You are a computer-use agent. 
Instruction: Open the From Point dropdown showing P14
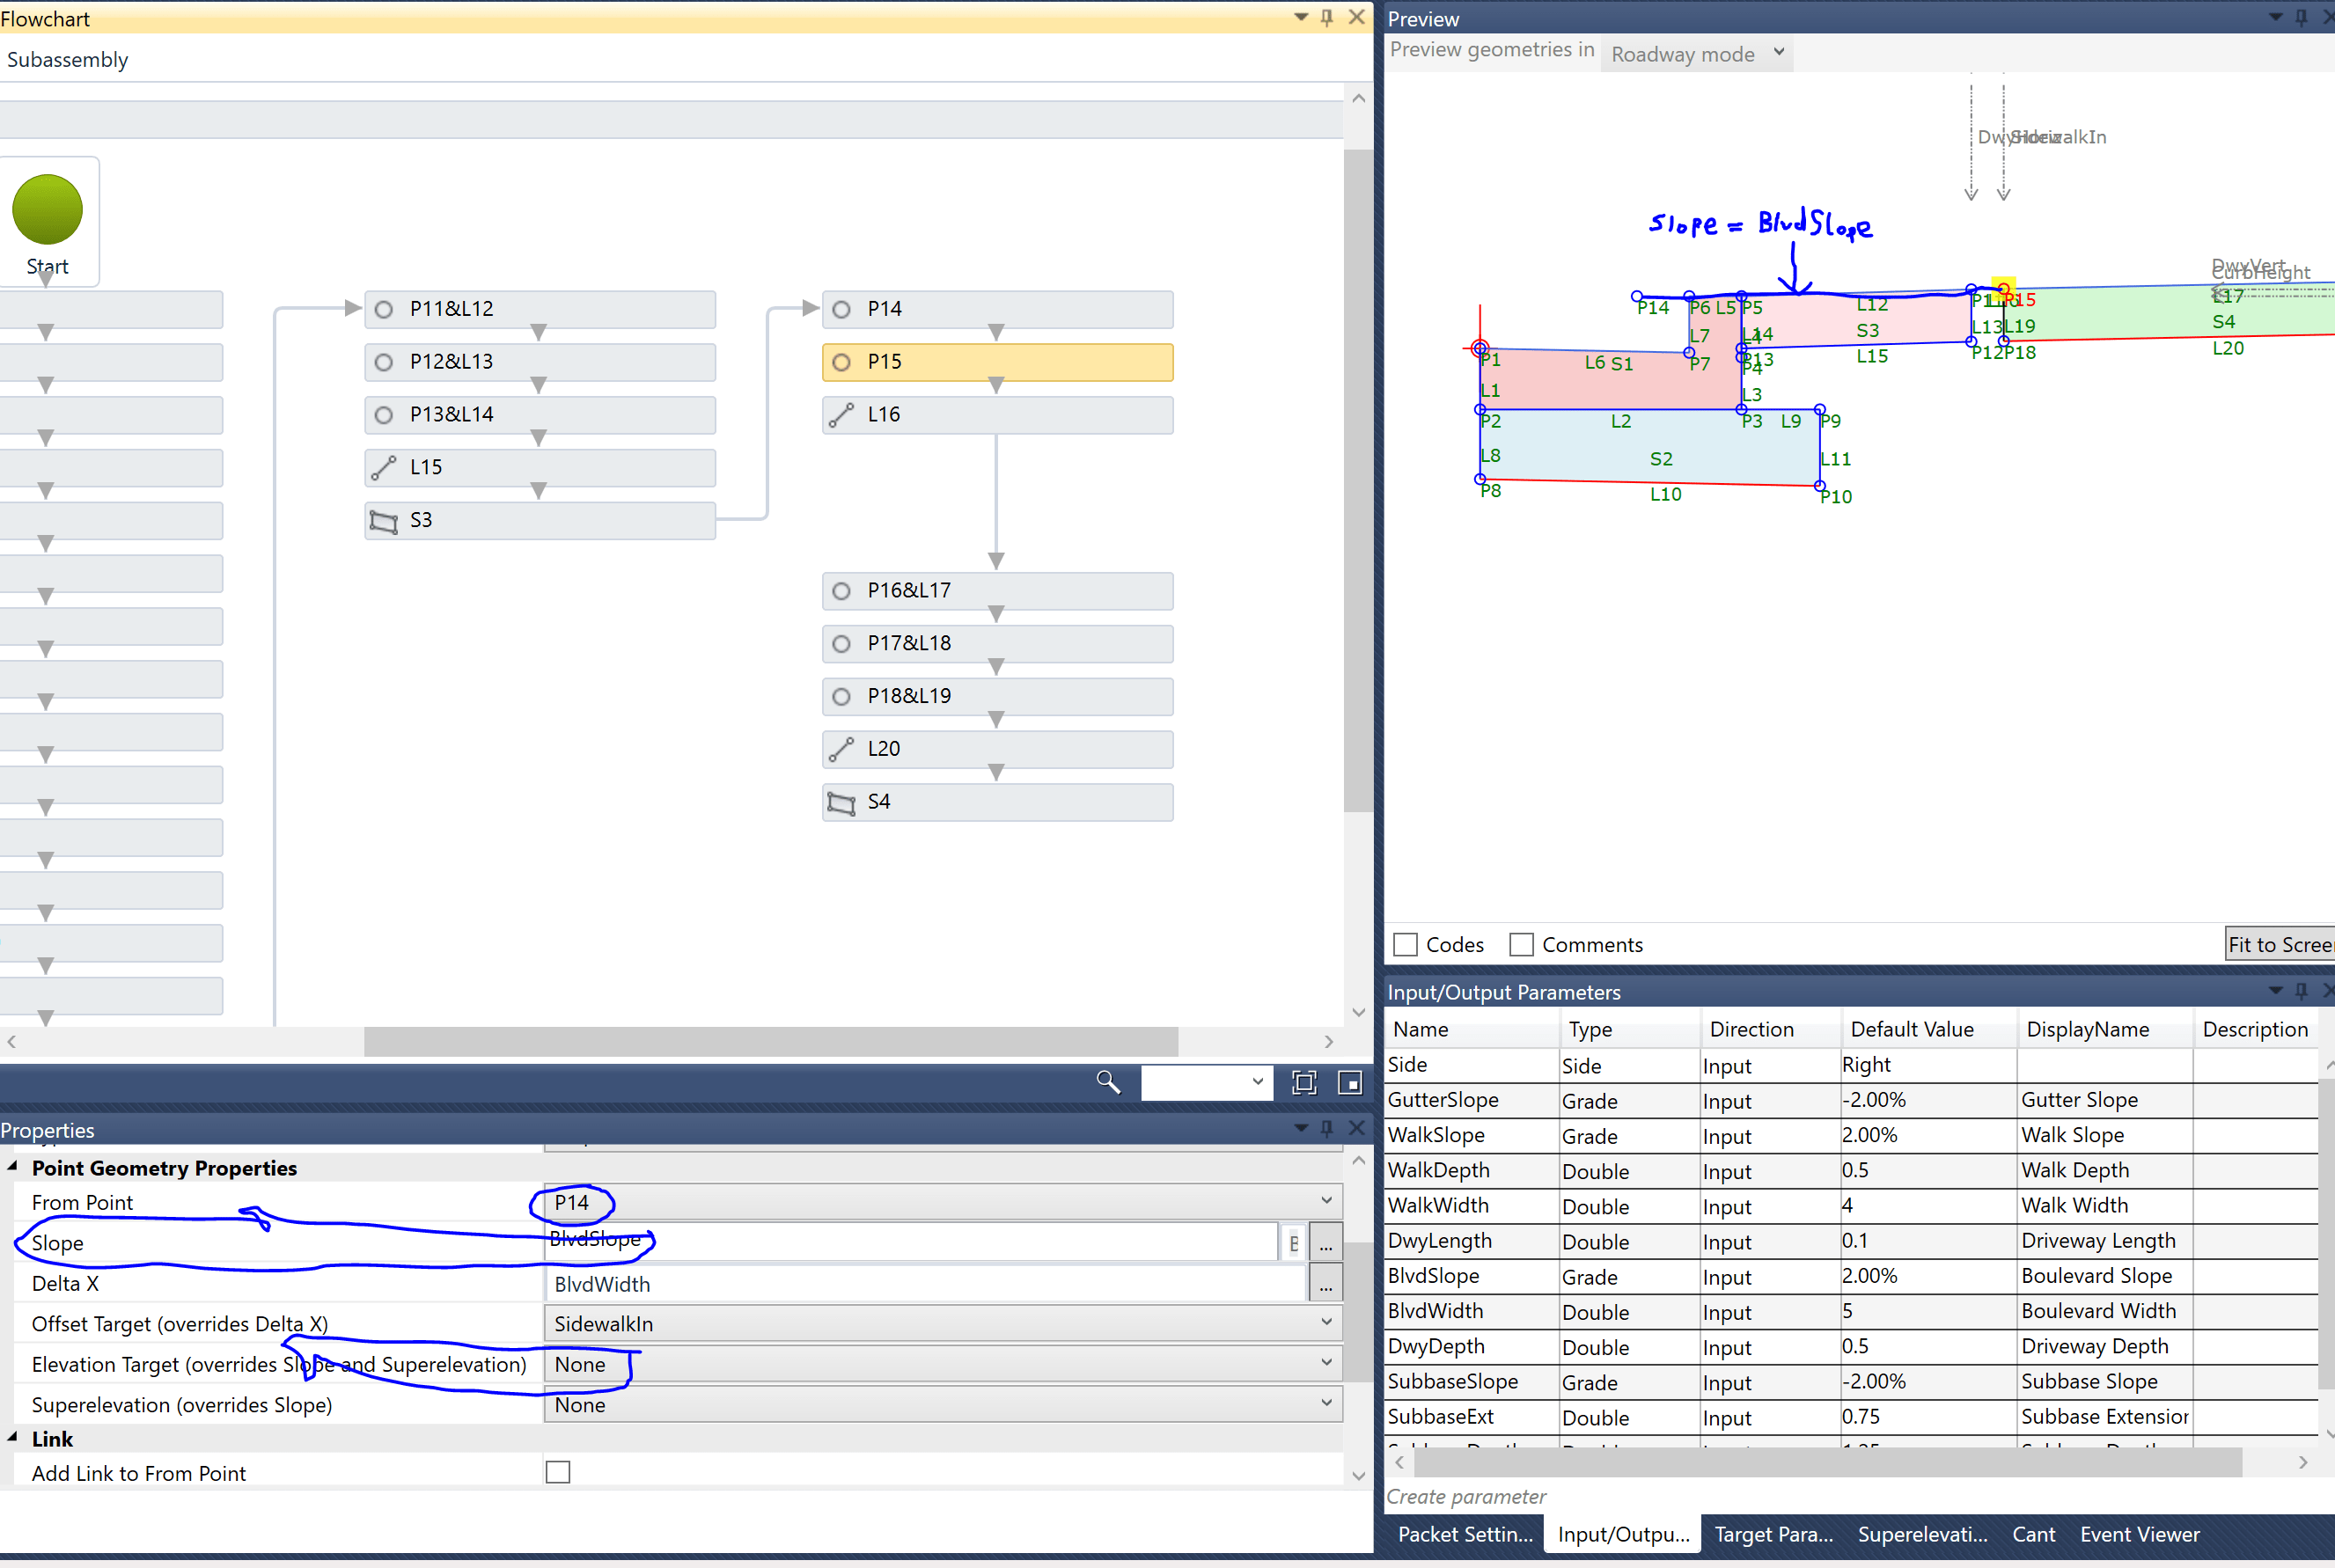pos(1326,1200)
